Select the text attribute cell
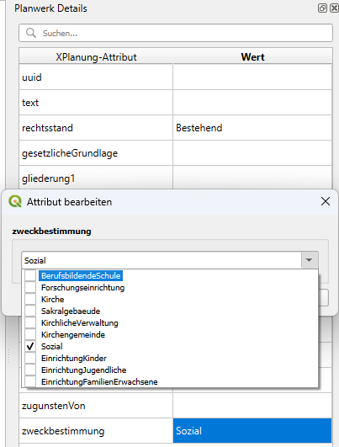This screenshot has width=339, height=447. [96, 103]
